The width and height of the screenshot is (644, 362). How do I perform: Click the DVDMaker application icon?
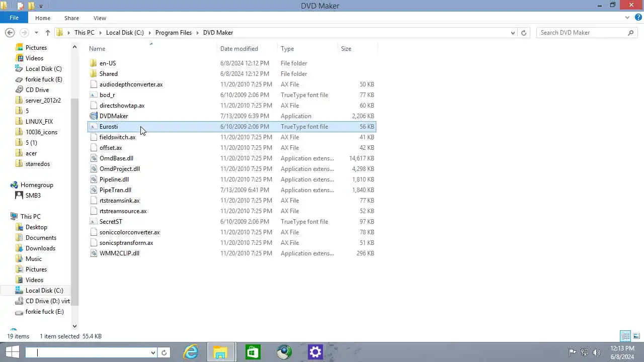[x=93, y=116]
